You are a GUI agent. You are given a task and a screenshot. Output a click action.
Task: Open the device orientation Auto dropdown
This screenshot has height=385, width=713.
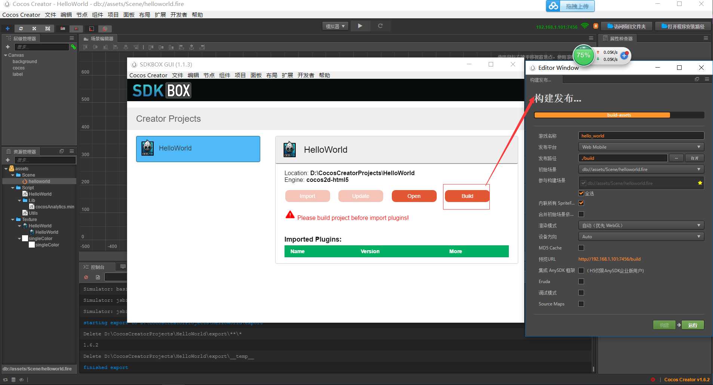tap(641, 236)
